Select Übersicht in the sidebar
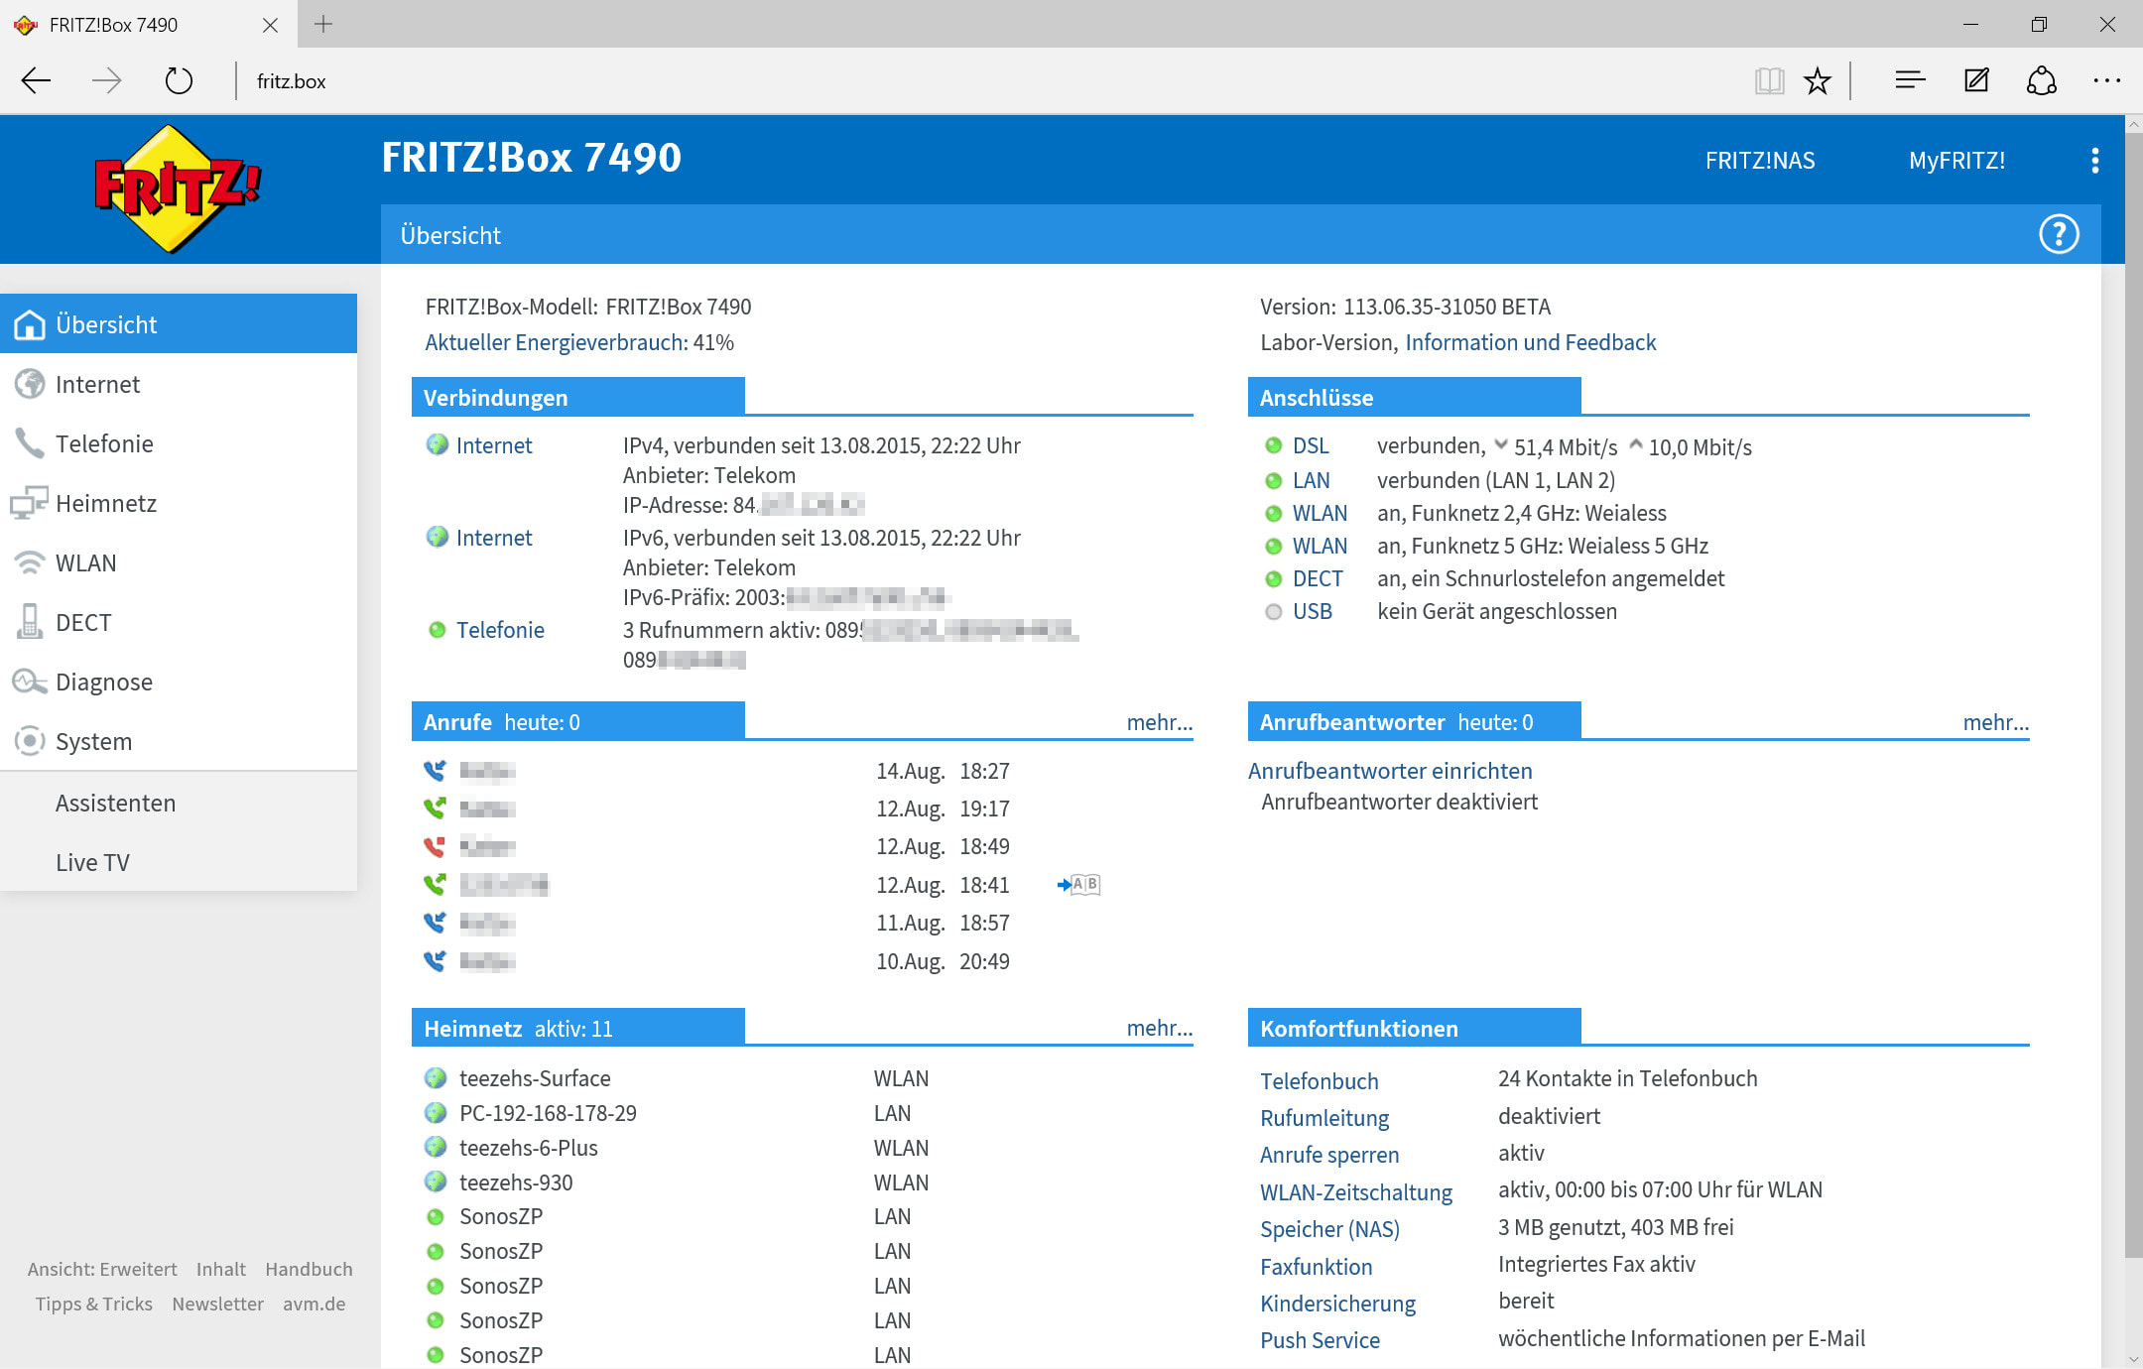The width and height of the screenshot is (2143, 1369). [179, 323]
